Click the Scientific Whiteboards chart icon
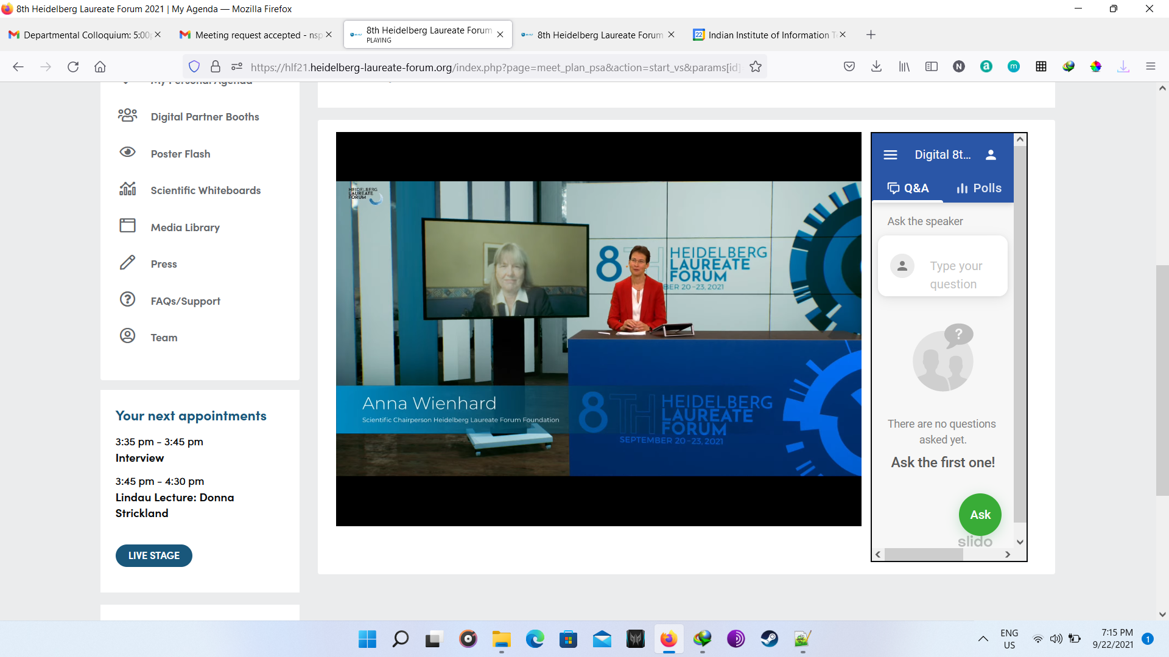 (x=127, y=189)
